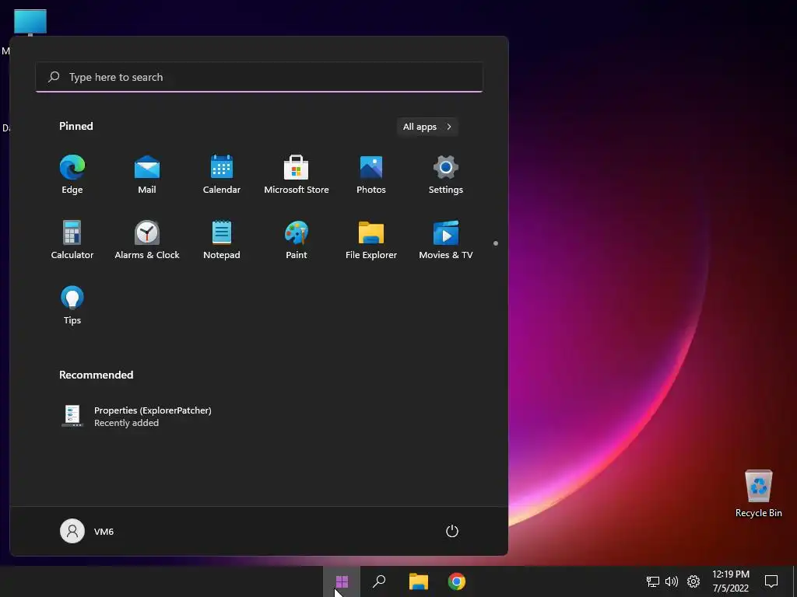Viewport: 797px width, 597px height.
Task: Open File Explorer from pinned apps
Action: pyautogui.click(x=371, y=239)
